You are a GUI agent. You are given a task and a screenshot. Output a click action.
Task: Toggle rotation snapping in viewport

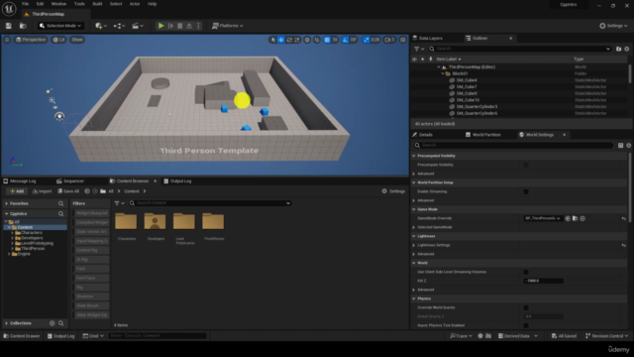[345, 40]
